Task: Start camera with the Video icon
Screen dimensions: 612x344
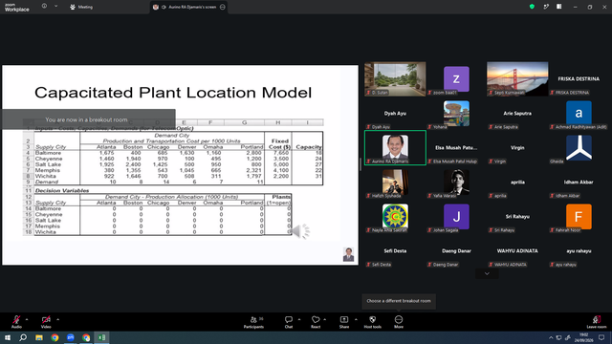Action: [x=46, y=322]
